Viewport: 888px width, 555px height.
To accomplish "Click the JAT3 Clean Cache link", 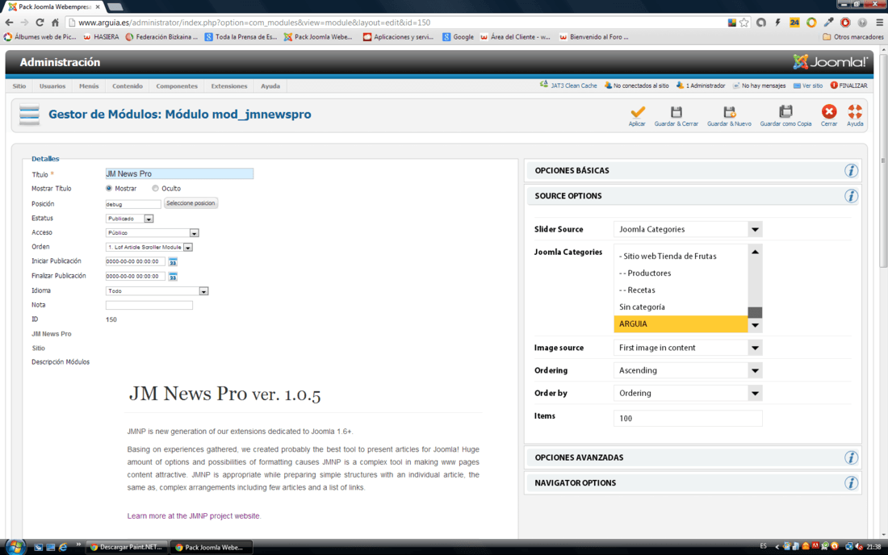I will [574, 86].
